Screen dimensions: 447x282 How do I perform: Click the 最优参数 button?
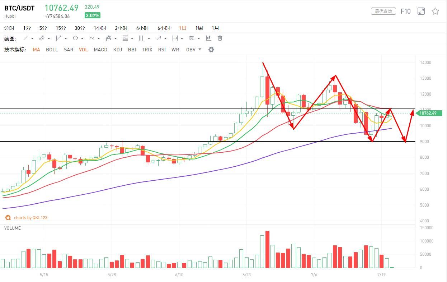(383, 11)
